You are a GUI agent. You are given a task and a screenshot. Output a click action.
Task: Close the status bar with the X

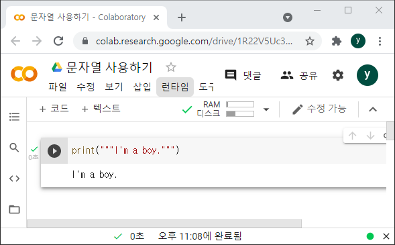click(x=386, y=236)
